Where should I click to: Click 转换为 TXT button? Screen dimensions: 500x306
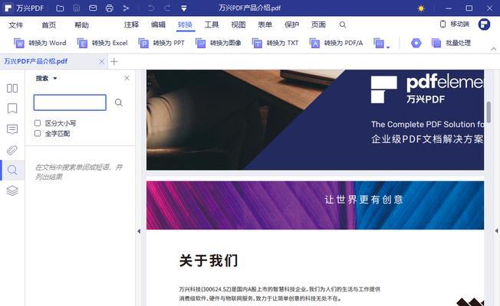pyautogui.click(x=275, y=43)
